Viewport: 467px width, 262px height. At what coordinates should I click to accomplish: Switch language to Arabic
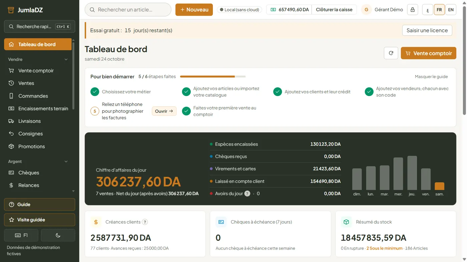[x=428, y=10]
